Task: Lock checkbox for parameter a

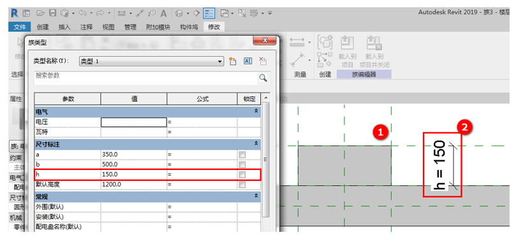Action: [x=242, y=155]
